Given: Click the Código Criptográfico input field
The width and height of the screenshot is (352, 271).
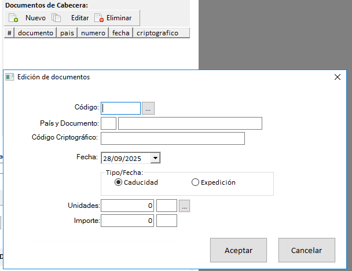Looking at the screenshot, I should coord(173,138).
